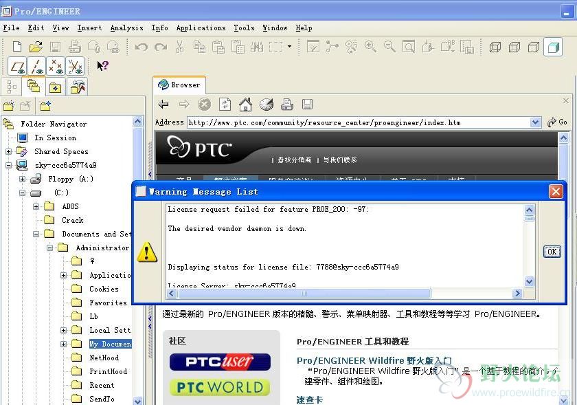The height and width of the screenshot is (405, 577).
Task: Click browser Stop icon
Action: pyautogui.click(x=205, y=105)
